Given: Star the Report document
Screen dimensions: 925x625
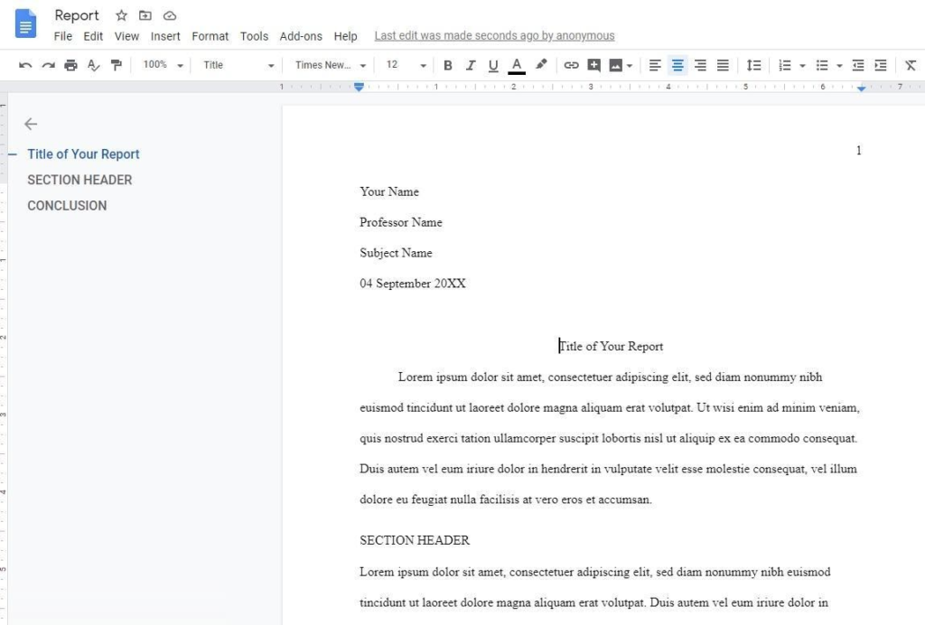Looking at the screenshot, I should [x=121, y=15].
